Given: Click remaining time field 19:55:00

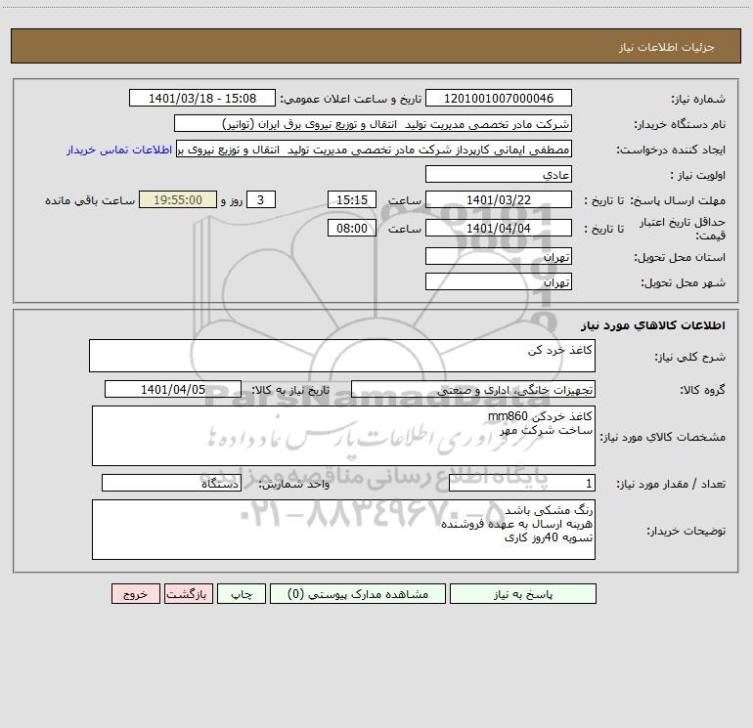Looking at the screenshot, I should [x=178, y=199].
